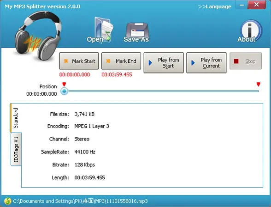This screenshot has width=271, height=207.
Task: Click the orange star icon on Mark Start
Action: click(x=66, y=61)
